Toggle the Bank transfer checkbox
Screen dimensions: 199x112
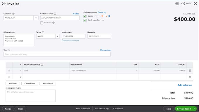point(85,20)
